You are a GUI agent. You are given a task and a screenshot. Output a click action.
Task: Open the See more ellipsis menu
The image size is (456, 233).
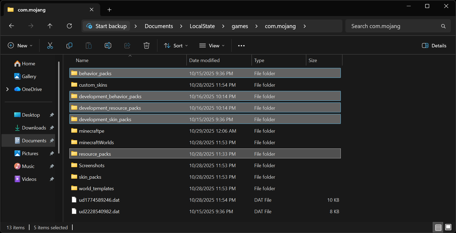(x=241, y=46)
